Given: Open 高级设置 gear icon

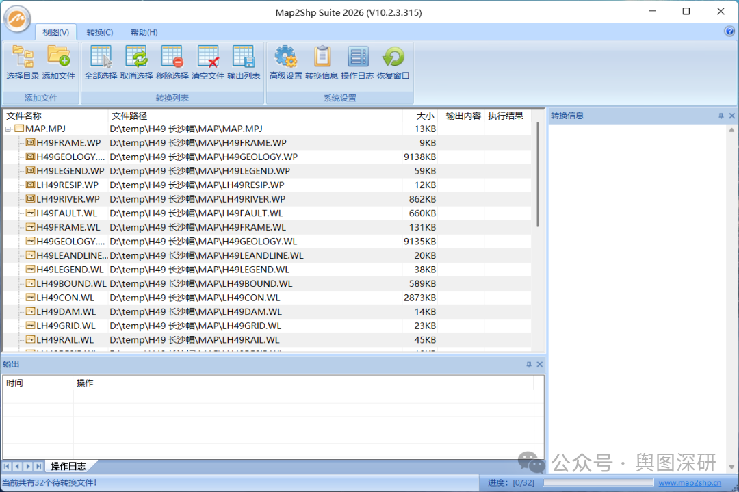Looking at the screenshot, I should pyautogui.click(x=285, y=57).
